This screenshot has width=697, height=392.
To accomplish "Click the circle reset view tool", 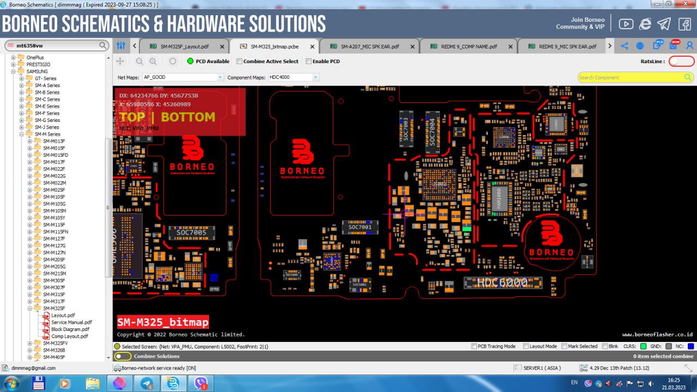I will (173, 62).
